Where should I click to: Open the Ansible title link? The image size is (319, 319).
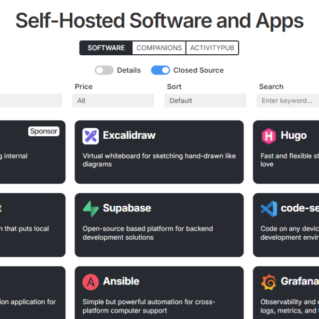(x=121, y=281)
